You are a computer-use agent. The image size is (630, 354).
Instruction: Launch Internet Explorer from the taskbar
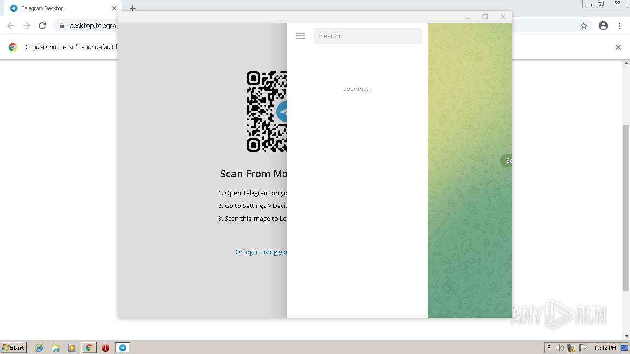click(x=39, y=348)
